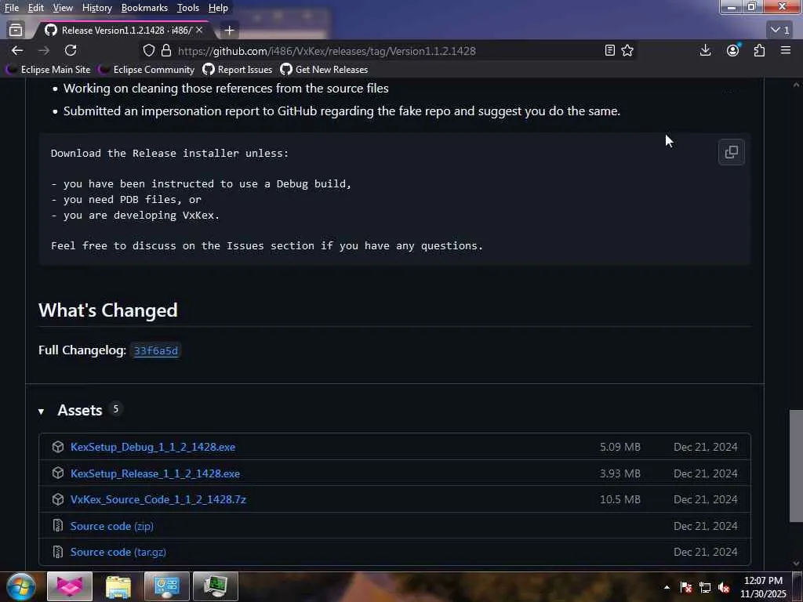This screenshot has width=803, height=602.
Task: Show site security padlock info
Action: pos(166,50)
